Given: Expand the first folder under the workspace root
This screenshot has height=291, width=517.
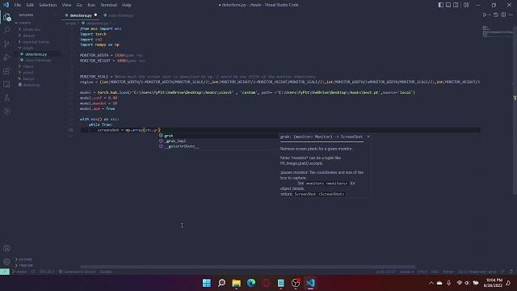Looking at the screenshot, I should (x=31, y=29).
